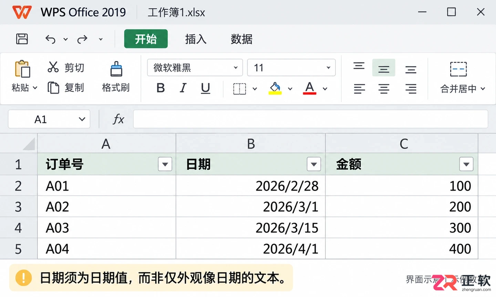Screen dimensions: 496x297
Task: Select the 工作簿1.xlsx document tab
Action: (x=176, y=13)
